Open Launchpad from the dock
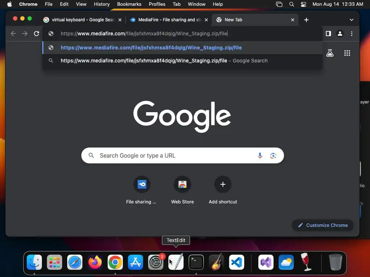Image resolution: width=370 pixels, height=277 pixels. 55,262
